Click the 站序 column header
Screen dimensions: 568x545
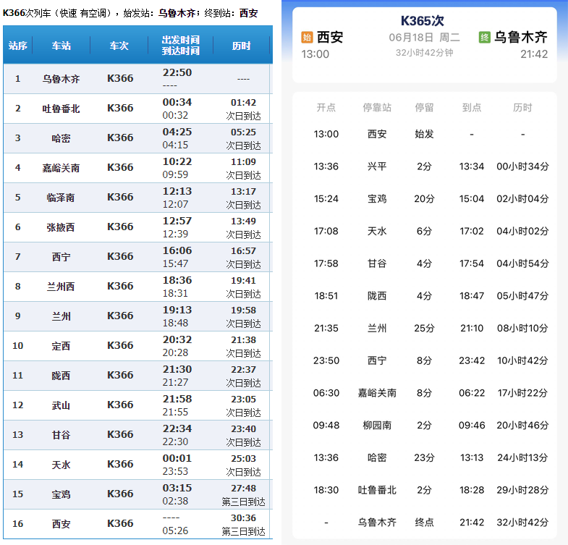pos(17,46)
